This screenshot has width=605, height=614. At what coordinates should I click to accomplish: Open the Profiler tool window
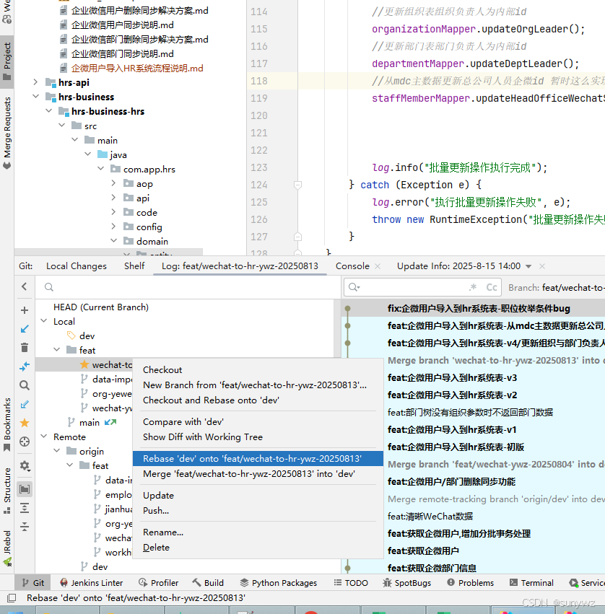[x=159, y=583]
